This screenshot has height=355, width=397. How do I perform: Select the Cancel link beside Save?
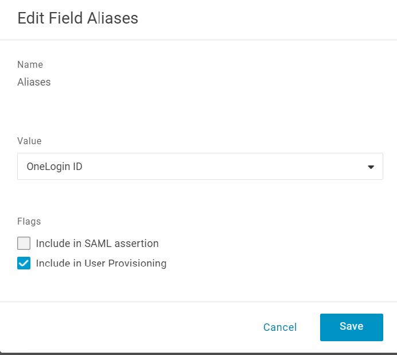pyautogui.click(x=280, y=327)
